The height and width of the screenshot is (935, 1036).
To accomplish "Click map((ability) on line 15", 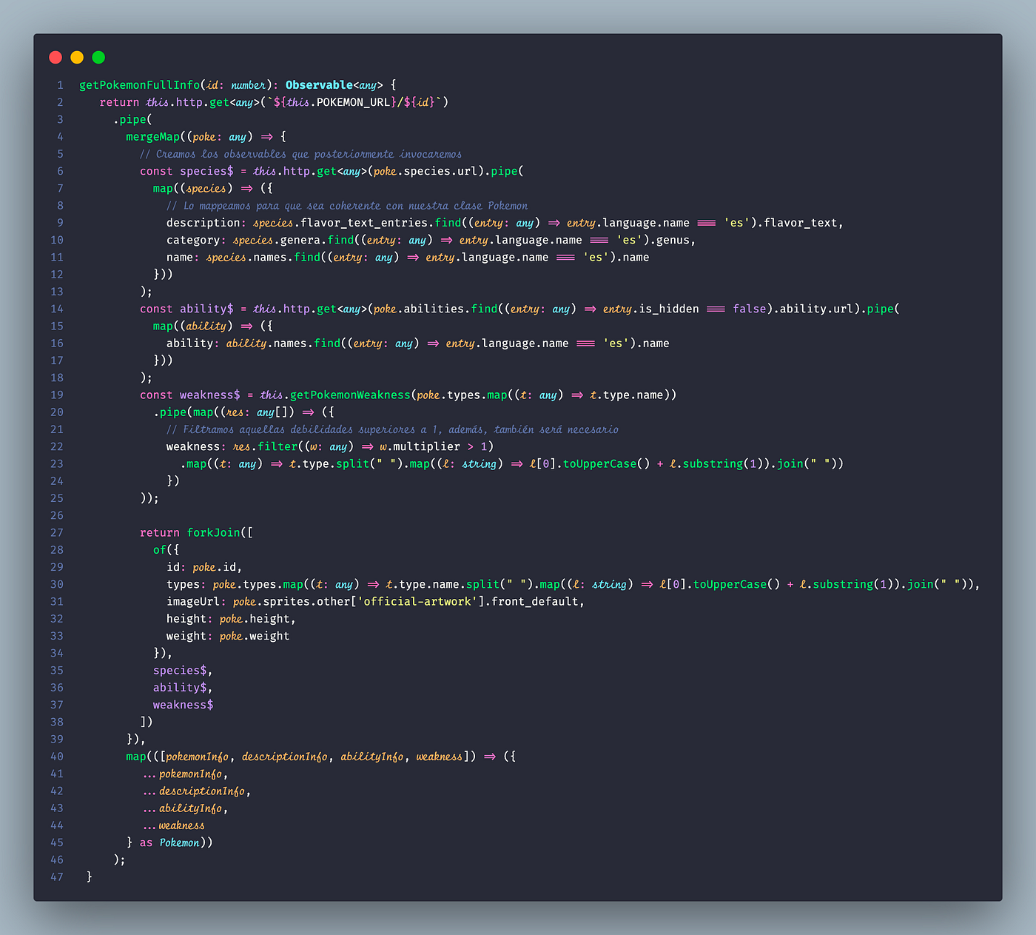I will tap(193, 326).
